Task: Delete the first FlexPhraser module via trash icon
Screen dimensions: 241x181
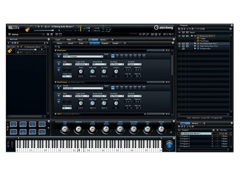Action: [169, 50]
